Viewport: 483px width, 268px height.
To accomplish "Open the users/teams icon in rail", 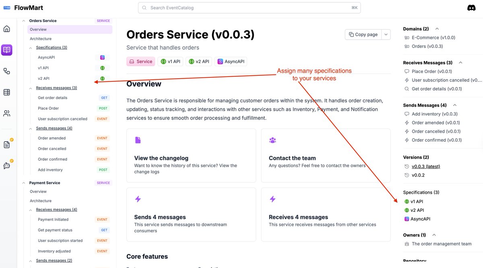I will pos(7,114).
